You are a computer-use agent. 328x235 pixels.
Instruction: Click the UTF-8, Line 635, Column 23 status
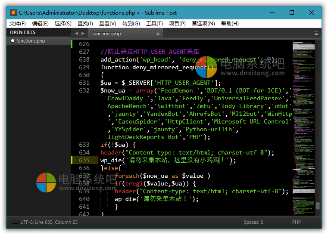pyautogui.click(x=49, y=222)
